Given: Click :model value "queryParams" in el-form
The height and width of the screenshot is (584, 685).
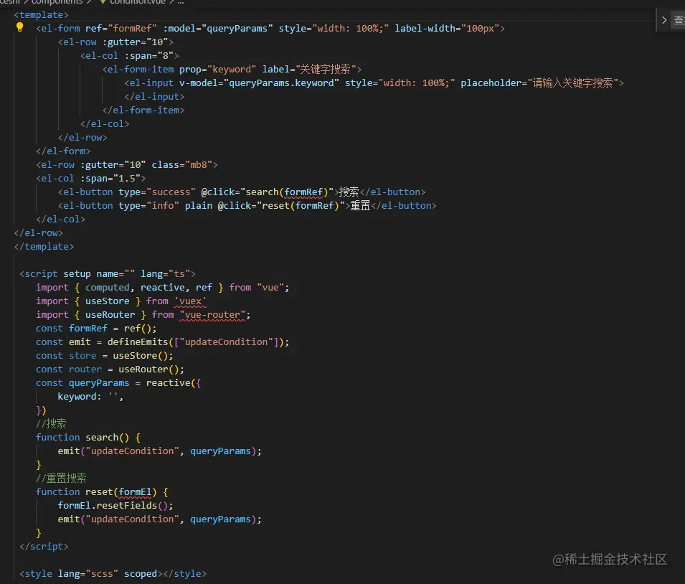Looking at the screenshot, I should 237,29.
